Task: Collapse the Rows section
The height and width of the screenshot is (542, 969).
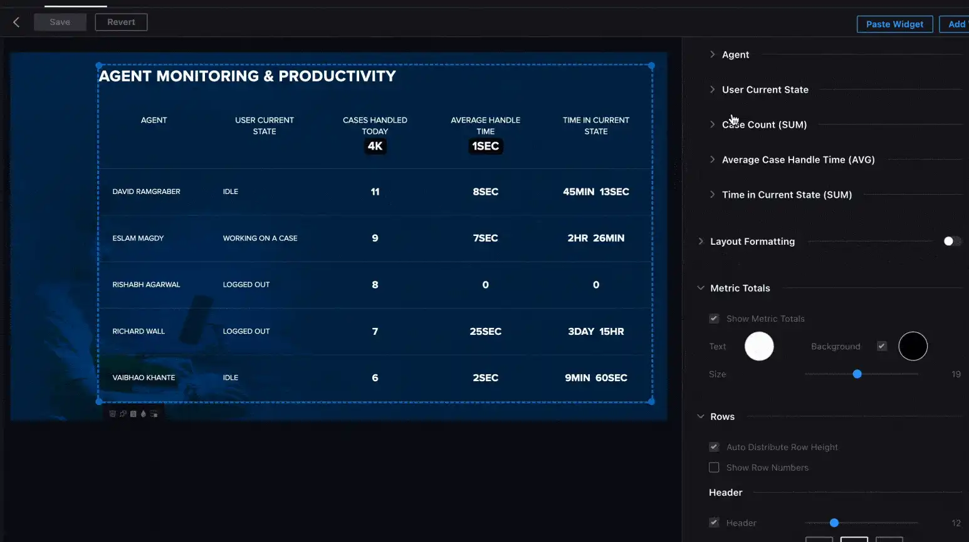Action: (x=701, y=417)
